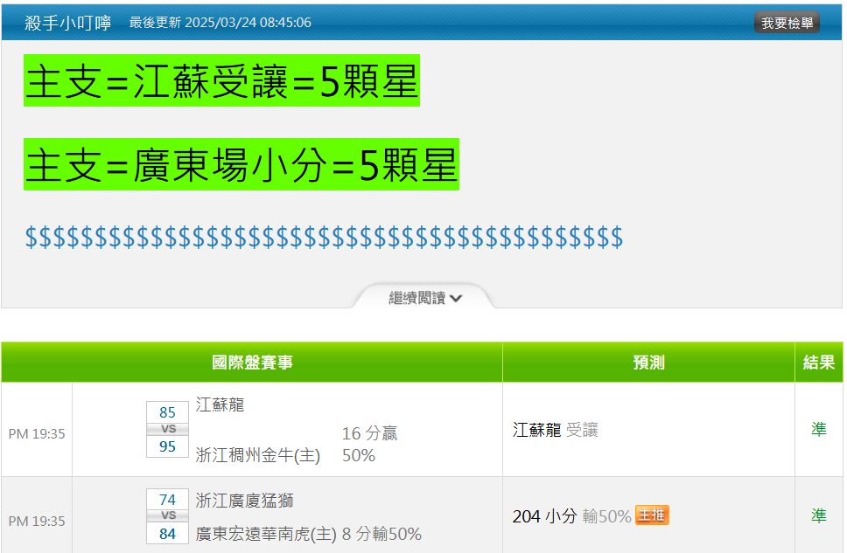
Task: Select the 預測 column header
Action: 648,363
